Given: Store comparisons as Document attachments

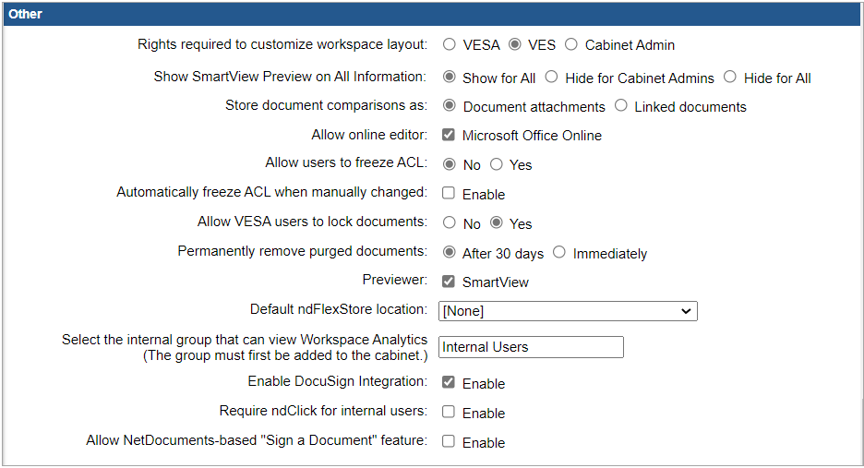Looking at the screenshot, I should pyautogui.click(x=450, y=106).
